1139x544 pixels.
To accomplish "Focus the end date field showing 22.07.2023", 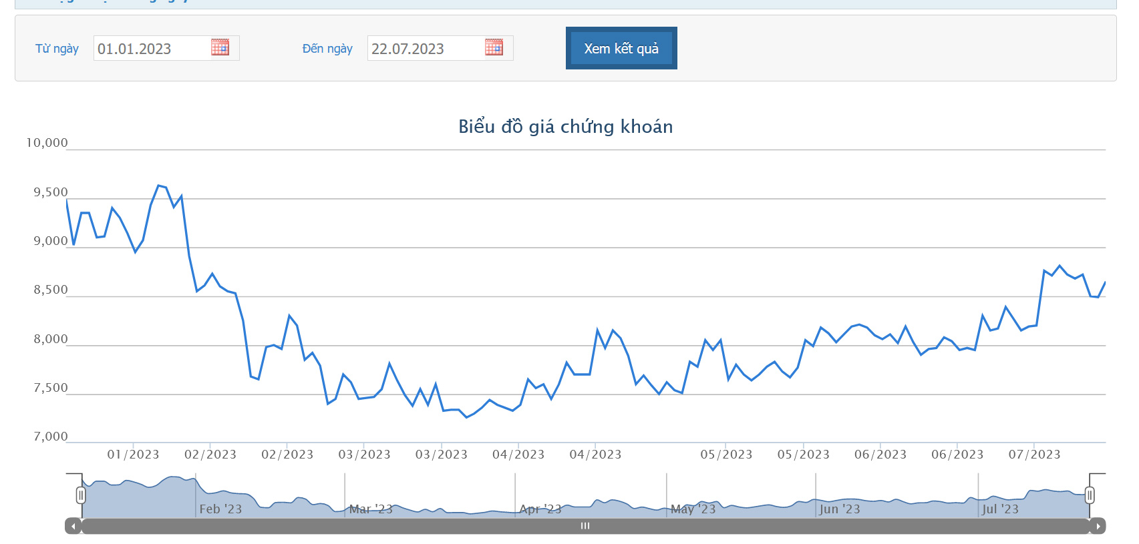I will (x=425, y=49).
